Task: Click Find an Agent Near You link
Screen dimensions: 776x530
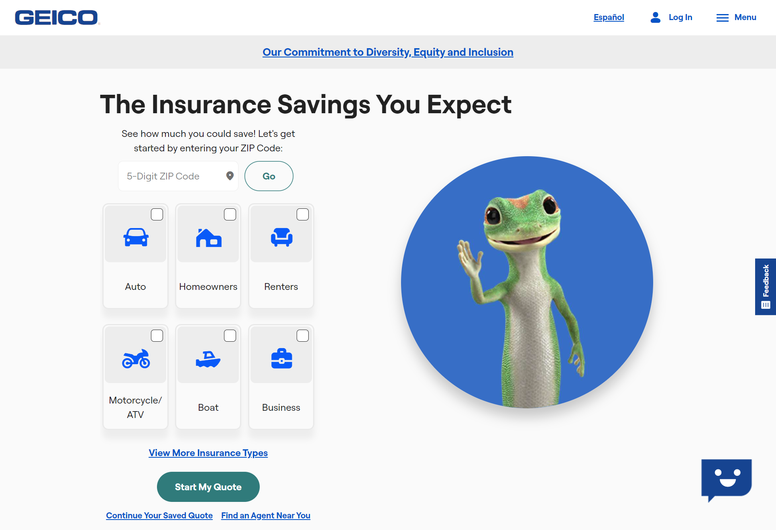Action: coord(265,515)
